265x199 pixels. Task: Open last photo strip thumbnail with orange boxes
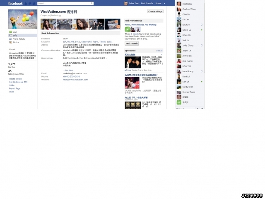point(113,24)
